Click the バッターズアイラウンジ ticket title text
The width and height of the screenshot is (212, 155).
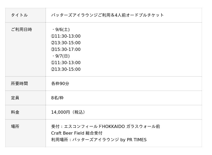107,15
